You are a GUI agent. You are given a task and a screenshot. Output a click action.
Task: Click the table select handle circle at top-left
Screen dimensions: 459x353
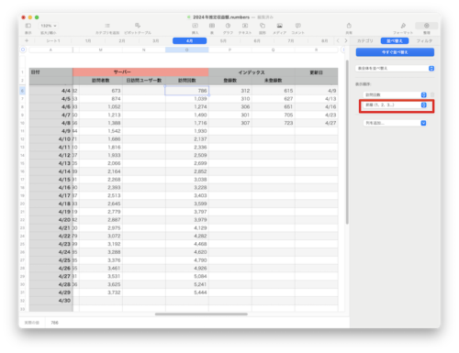click(23, 50)
